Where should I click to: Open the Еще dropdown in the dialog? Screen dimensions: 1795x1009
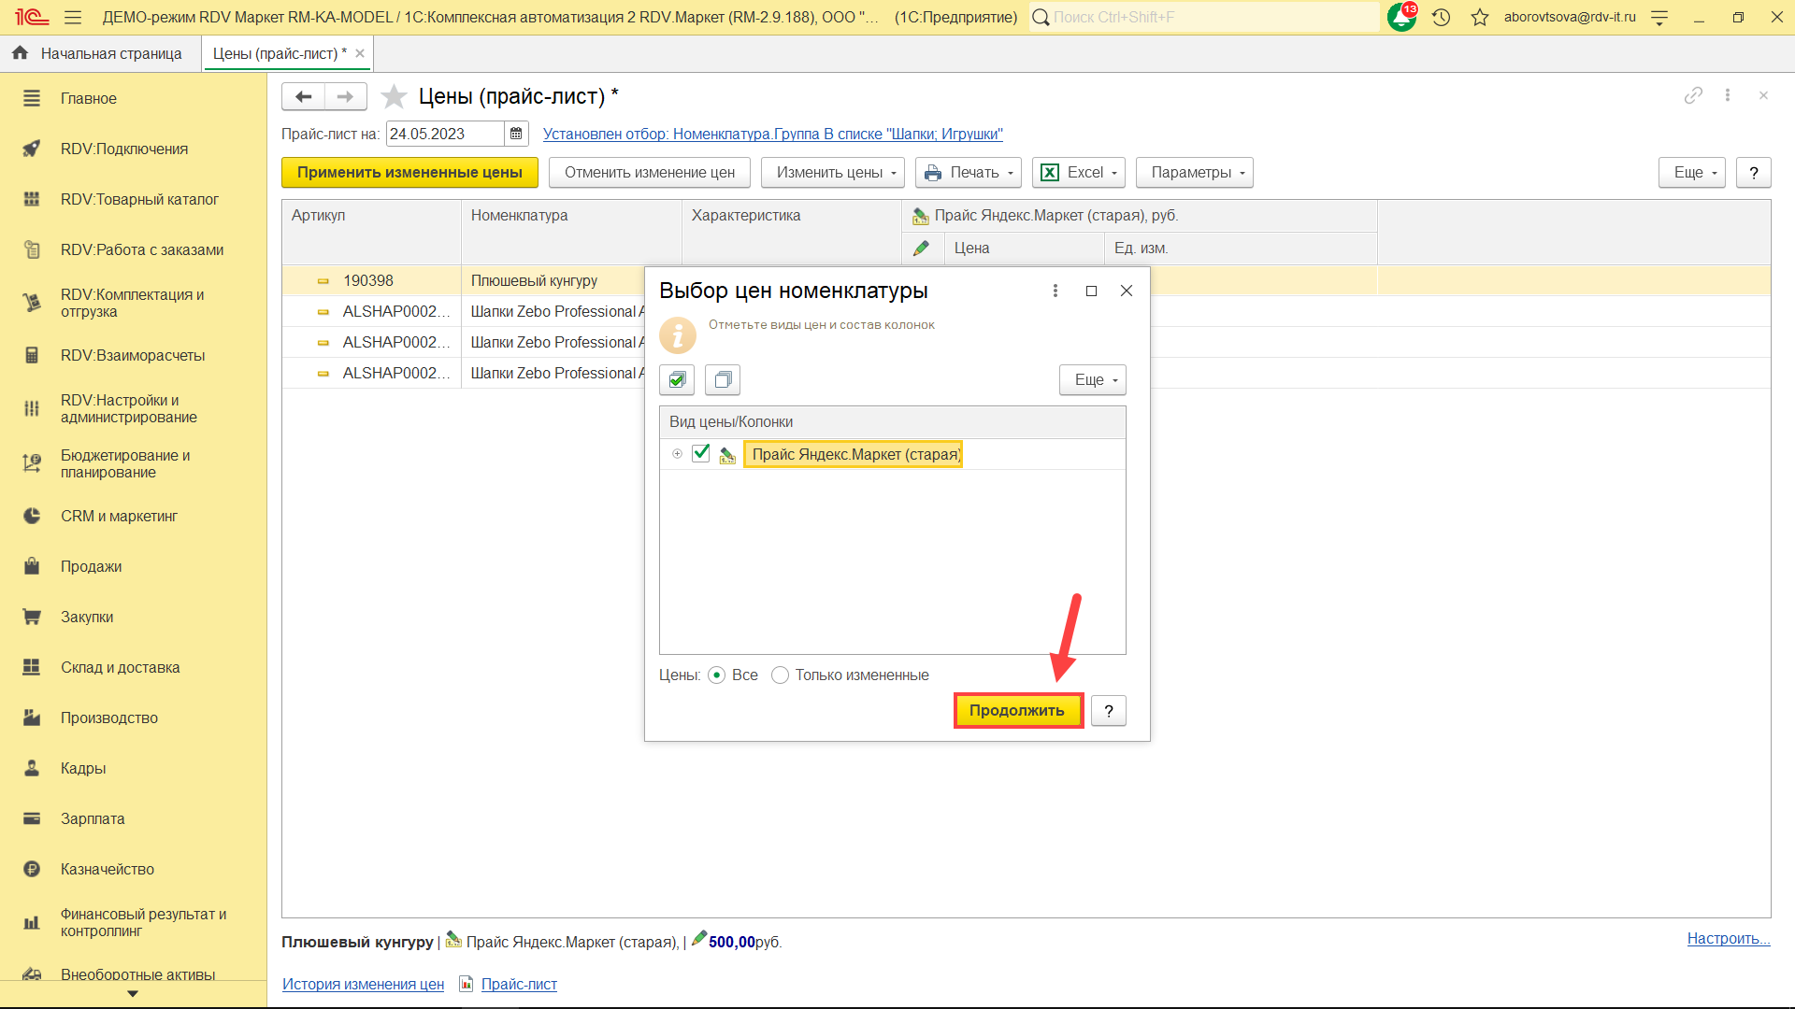coord(1092,380)
